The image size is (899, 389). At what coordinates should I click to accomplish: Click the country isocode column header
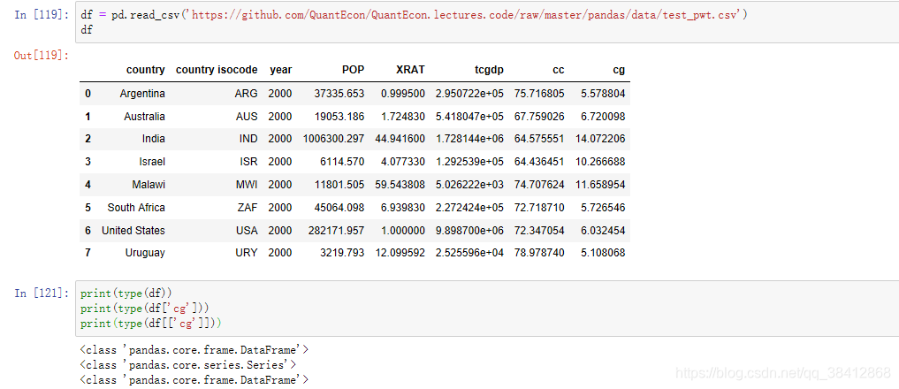pyautogui.click(x=217, y=70)
